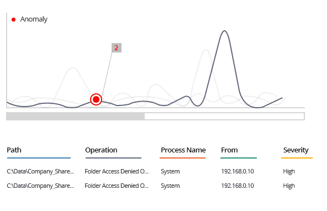Click the red Anomaly legend dot
The height and width of the screenshot is (211, 327).
14,19
